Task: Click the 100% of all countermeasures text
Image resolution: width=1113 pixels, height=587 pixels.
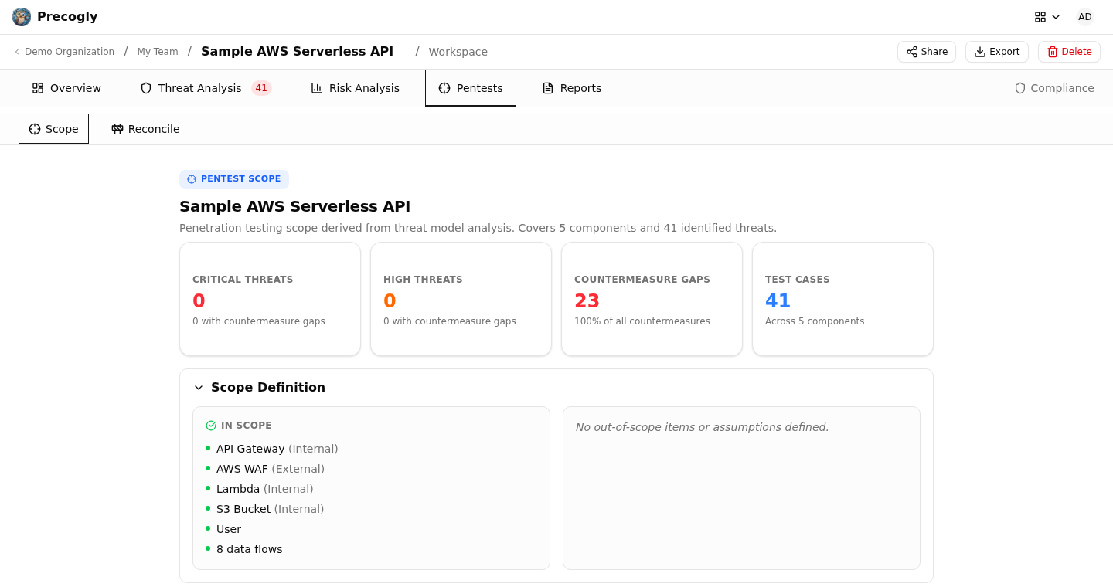Action: point(642,321)
